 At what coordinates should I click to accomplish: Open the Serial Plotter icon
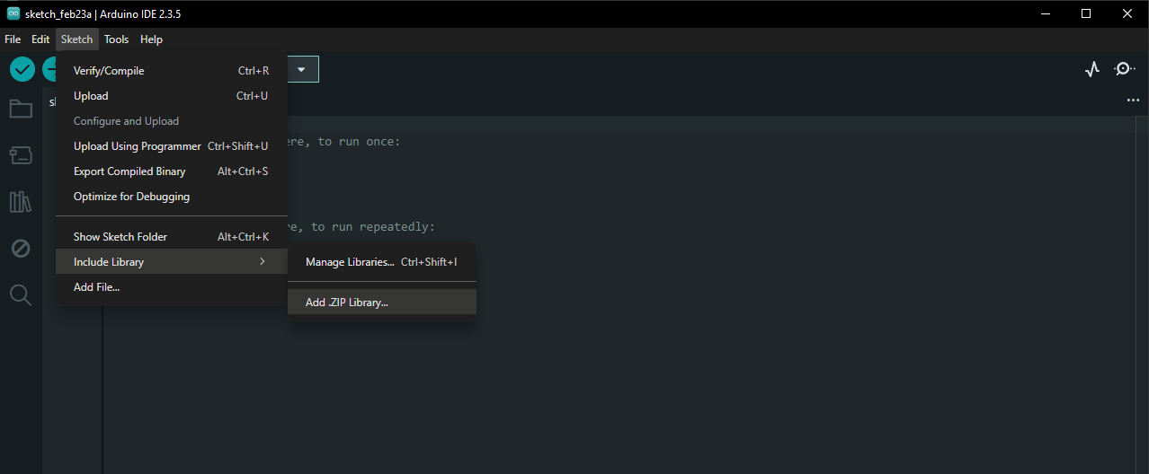point(1092,69)
